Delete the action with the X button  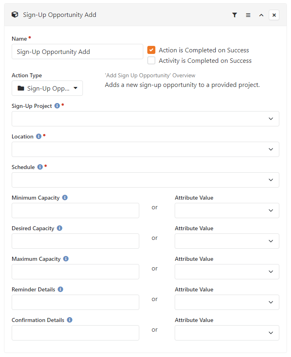point(274,15)
